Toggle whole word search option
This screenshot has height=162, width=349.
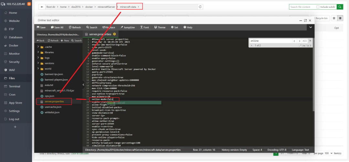[307, 45]
